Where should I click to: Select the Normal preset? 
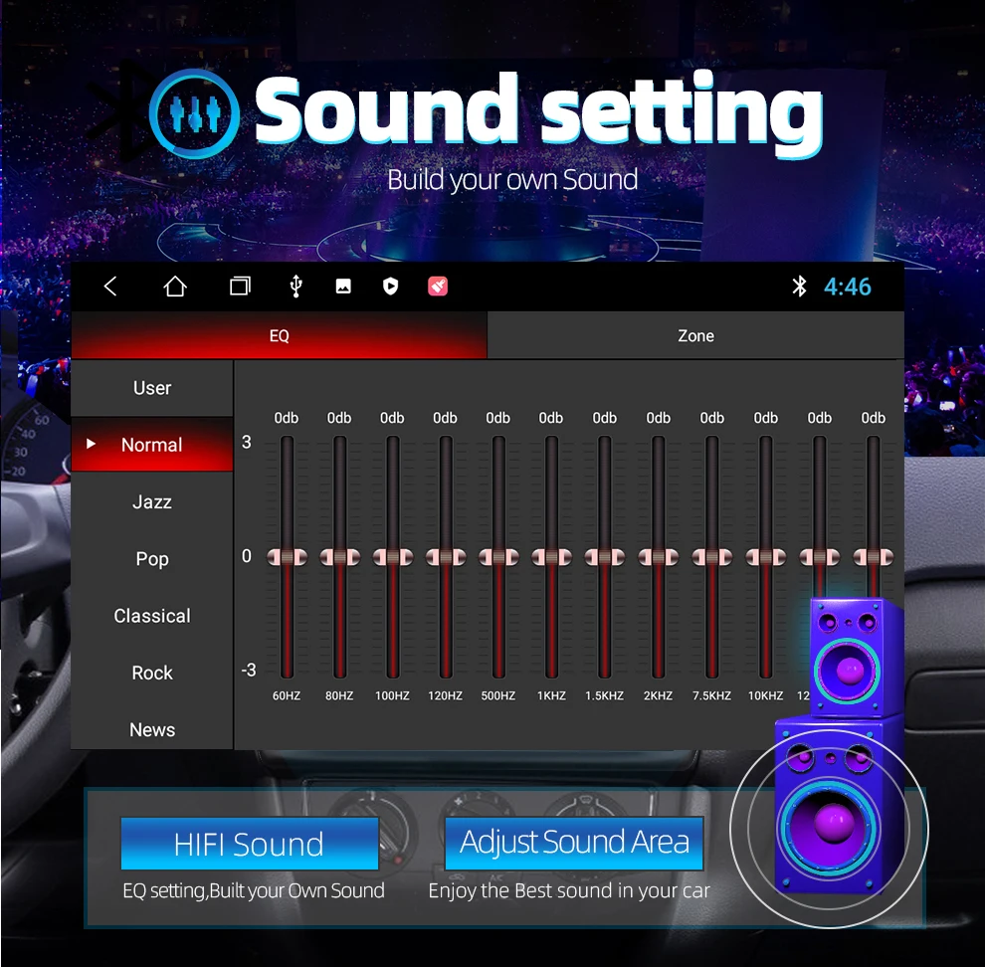pos(152,445)
